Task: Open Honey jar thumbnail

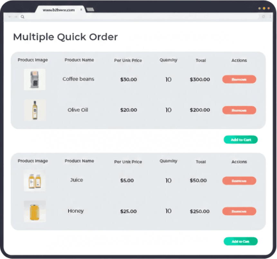Action: (35, 211)
